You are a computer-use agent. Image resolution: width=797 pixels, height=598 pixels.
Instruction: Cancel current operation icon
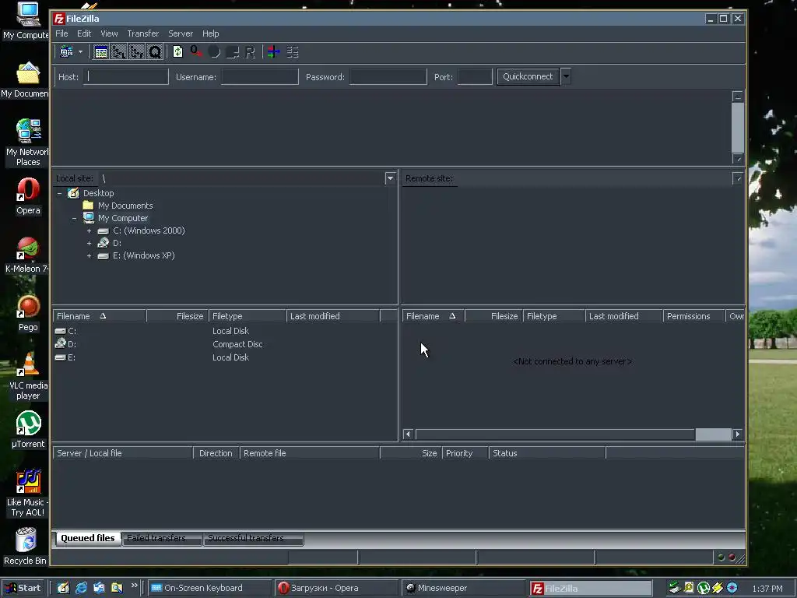[x=214, y=52]
